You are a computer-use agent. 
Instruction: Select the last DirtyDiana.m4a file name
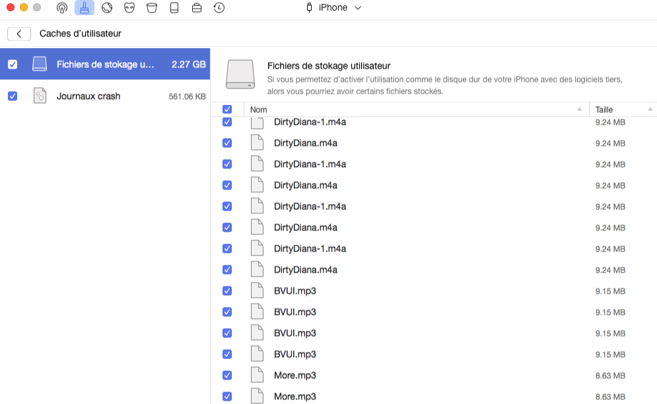tap(306, 269)
